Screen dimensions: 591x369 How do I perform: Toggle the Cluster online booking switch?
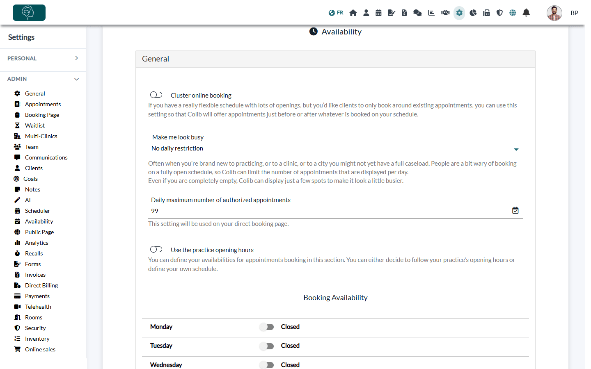(156, 95)
